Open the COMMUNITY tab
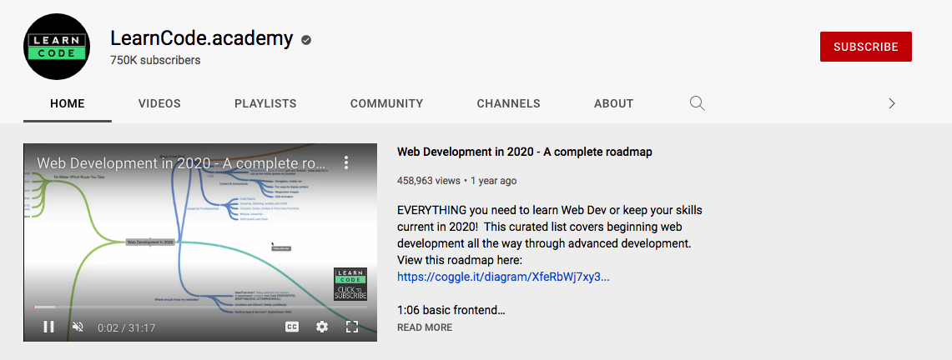Viewport: 952px width, 360px height. pyautogui.click(x=387, y=103)
